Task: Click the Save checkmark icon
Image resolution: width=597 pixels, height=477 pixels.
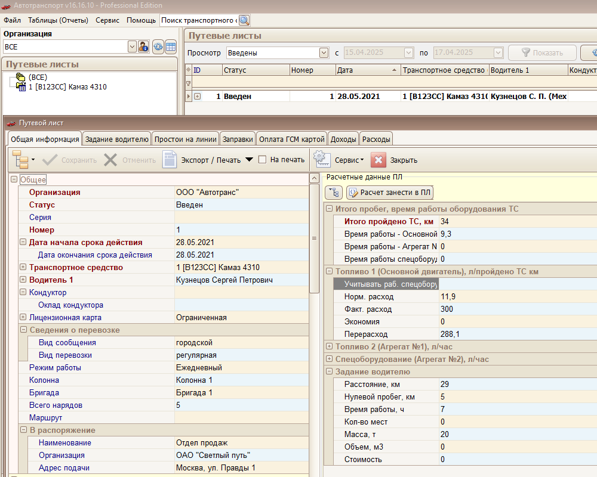Action: [x=50, y=160]
